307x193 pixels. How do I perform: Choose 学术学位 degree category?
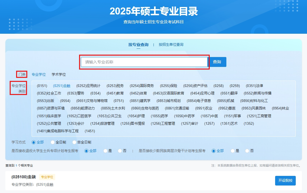(59, 74)
